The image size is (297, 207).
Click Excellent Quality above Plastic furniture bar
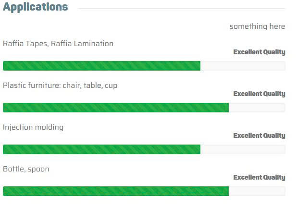(x=259, y=94)
